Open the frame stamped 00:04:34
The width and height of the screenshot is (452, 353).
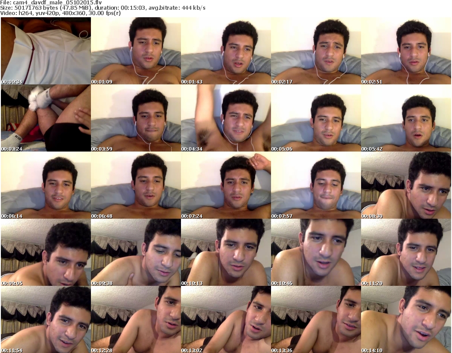click(x=226, y=118)
